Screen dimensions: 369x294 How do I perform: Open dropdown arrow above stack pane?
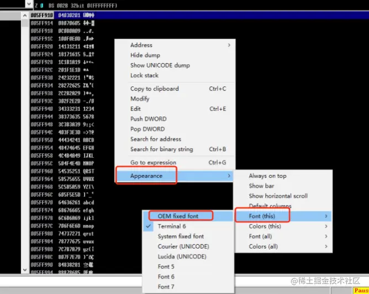click(29, 4)
